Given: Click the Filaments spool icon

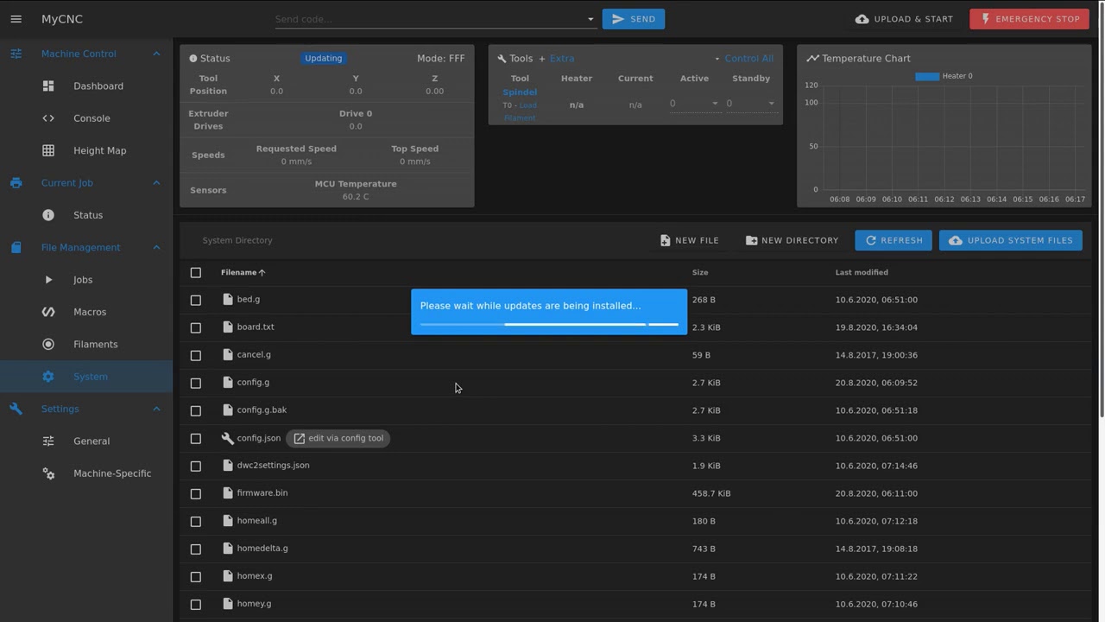Looking at the screenshot, I should click(x=48, y=344).
